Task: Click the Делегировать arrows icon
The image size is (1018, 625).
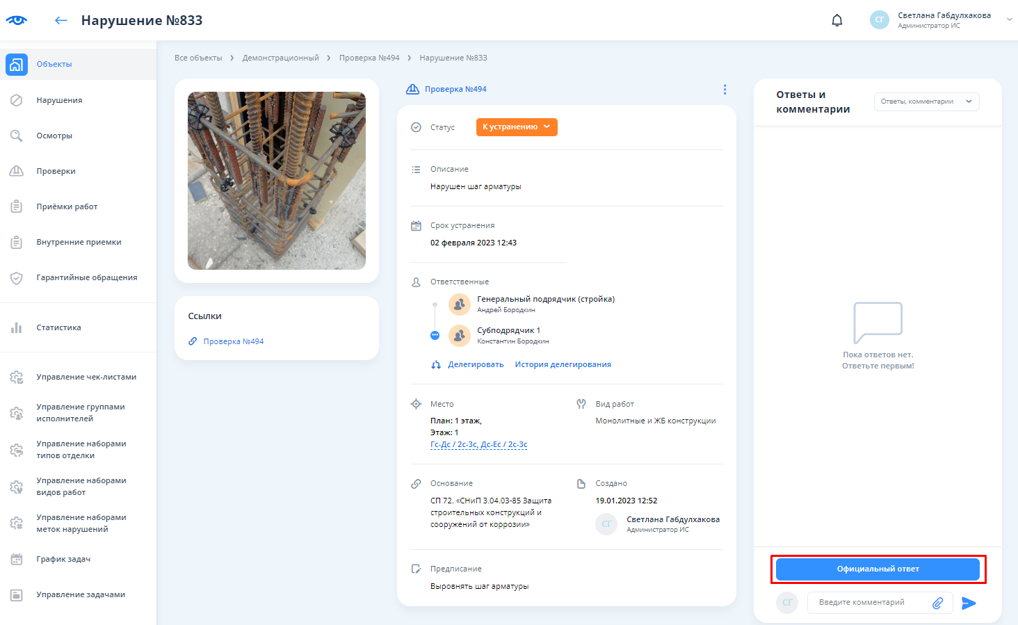Action: [436, 365]
